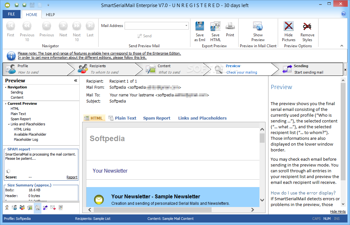Select Sending in the Navigation tree
This screenshot has width=350, height=225.
[x=17, y=92]
